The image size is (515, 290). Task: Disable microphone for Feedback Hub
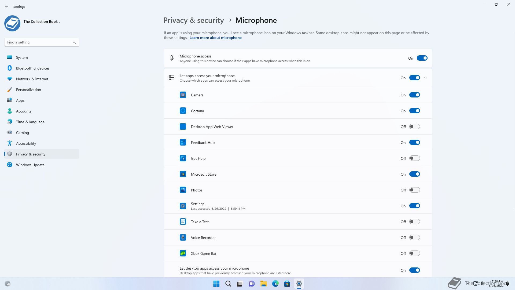click(414, 143)
